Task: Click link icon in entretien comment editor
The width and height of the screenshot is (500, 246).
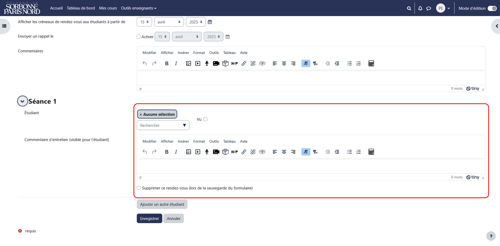Action: click(244, 152)
